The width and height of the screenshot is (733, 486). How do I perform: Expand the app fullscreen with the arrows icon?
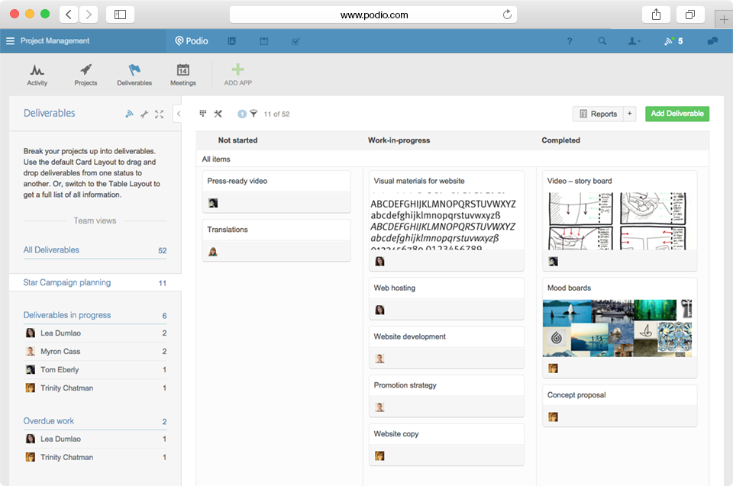coord(159,113)
